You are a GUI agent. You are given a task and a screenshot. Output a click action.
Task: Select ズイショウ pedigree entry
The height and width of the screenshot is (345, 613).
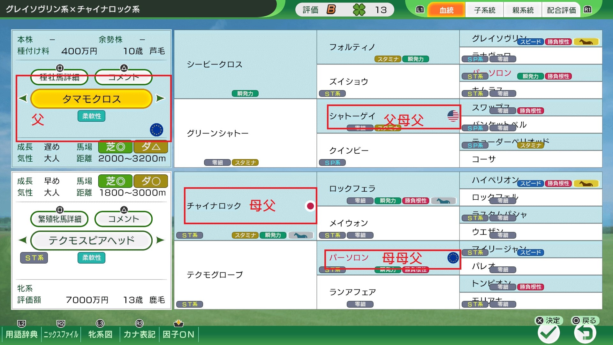pyautogui.click(x=388, y=81)
